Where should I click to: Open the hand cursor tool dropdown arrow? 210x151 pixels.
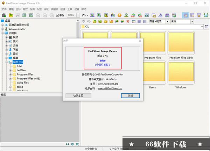(x=87, y=15)
